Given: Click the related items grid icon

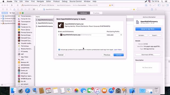Looking at the screenshot, I should tap(34, 9).
